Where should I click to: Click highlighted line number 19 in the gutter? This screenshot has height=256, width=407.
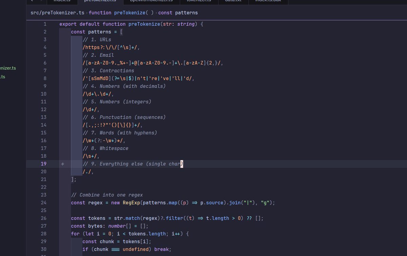click(x=43, y=164)
